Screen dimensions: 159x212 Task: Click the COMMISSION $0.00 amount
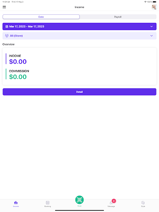tap(18, 77)
